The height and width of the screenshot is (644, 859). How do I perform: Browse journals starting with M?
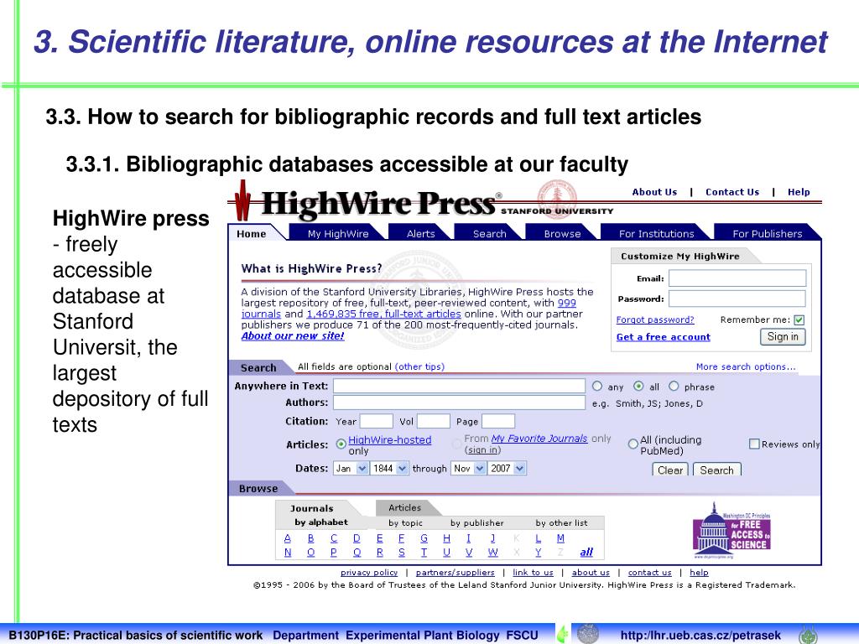pyautogui.click(x=560, y=538)
